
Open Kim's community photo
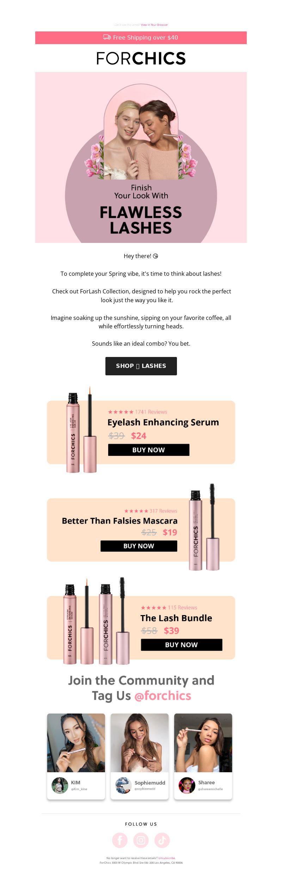76,743
